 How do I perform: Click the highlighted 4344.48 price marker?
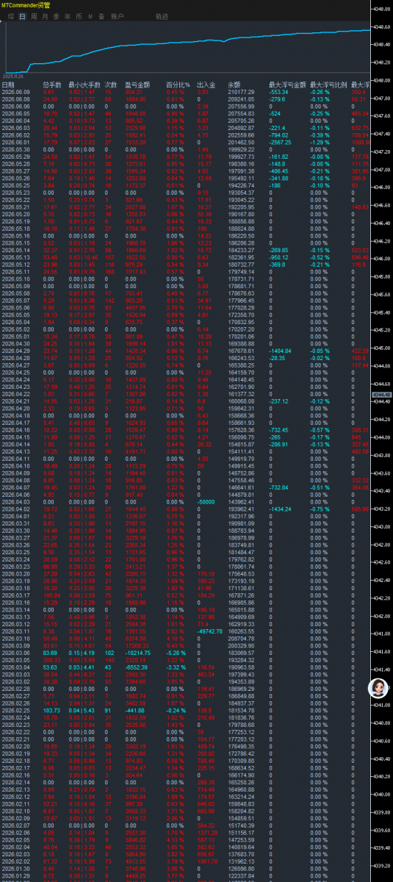pyautogui.click(x=382, y=395)
